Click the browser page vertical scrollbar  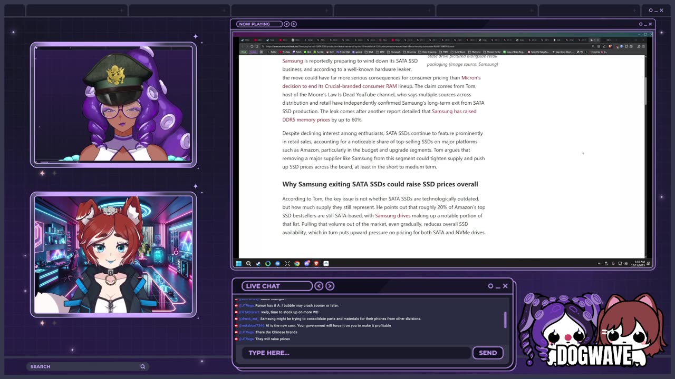pyautogui.click(x=647, y=92)
